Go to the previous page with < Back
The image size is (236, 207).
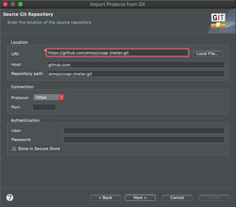106,198
